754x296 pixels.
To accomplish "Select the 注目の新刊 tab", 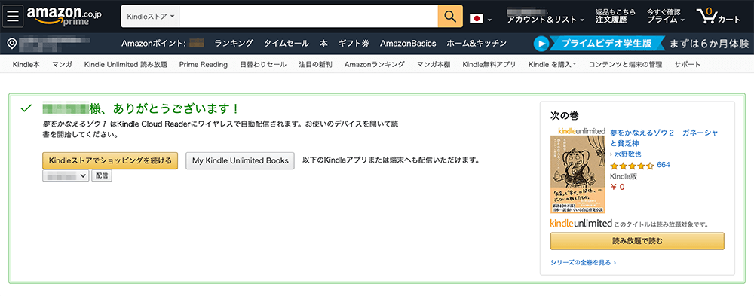I will click(x=315, y=64).
